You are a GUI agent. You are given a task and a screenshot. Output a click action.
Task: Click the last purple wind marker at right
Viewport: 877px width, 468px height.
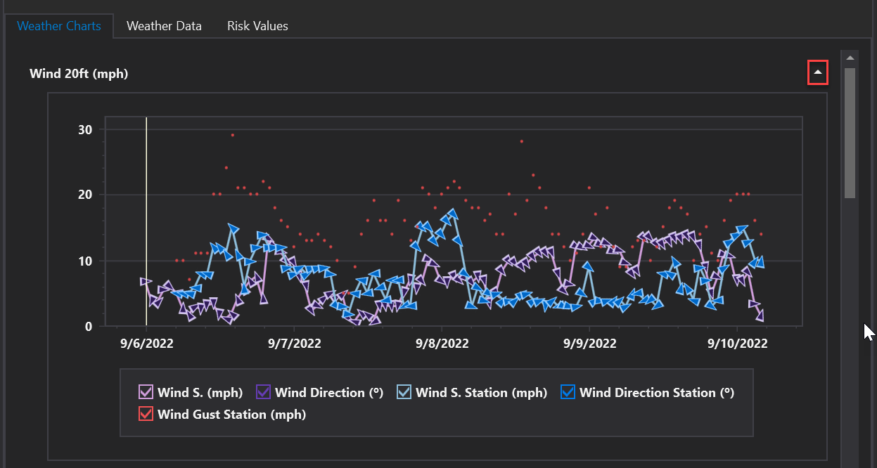click(x=759, y=316)
